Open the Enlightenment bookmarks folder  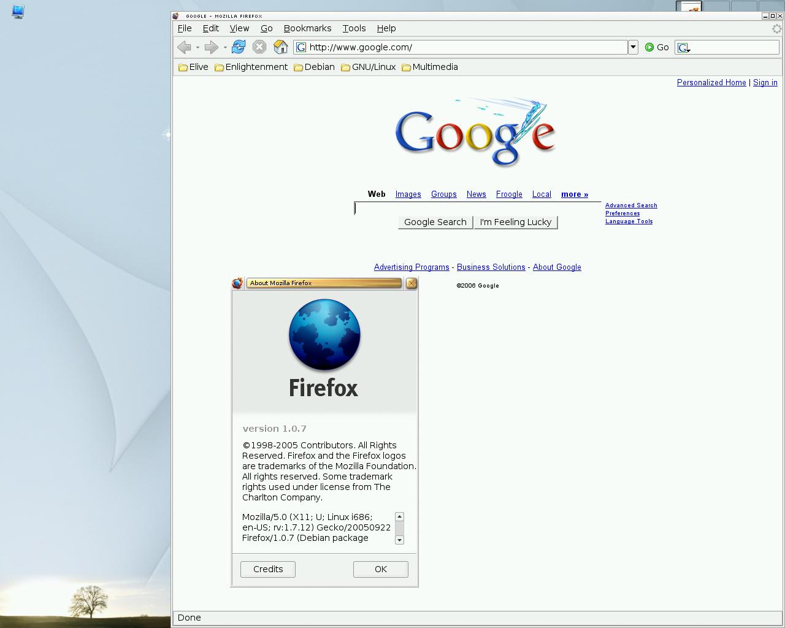coord(251,67)
